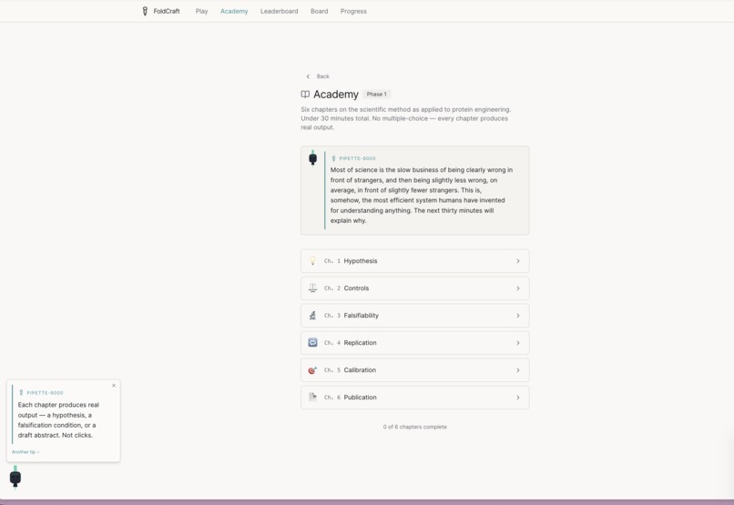
Task: Close the Pipette-9000 tip popup
Action: click(114, 386)
